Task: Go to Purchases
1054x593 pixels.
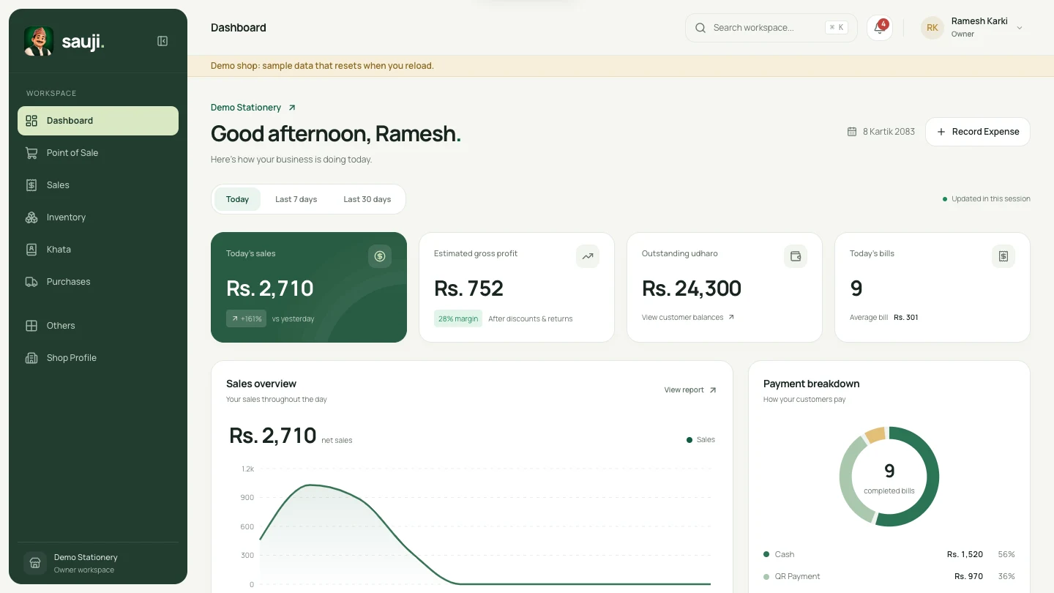Action: 98,282
